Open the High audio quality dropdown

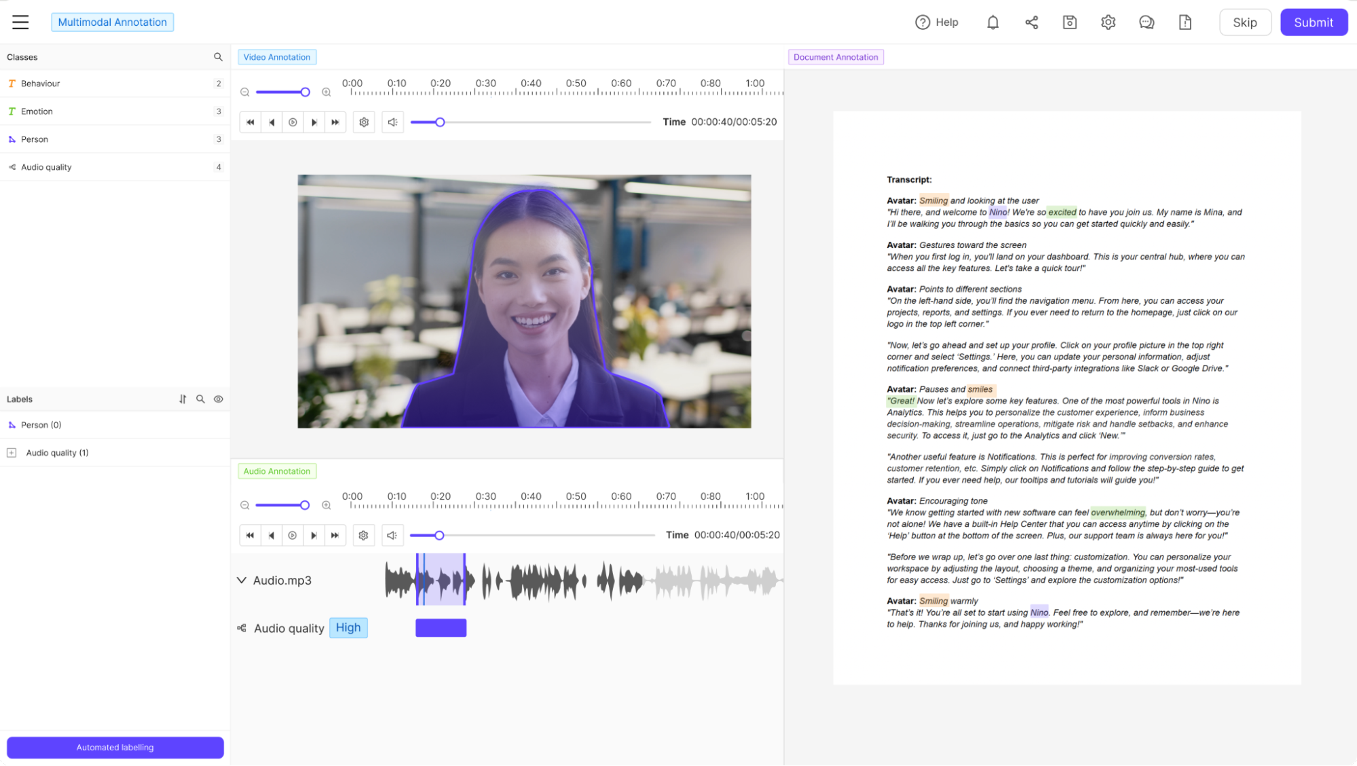(x=348, y=627)
